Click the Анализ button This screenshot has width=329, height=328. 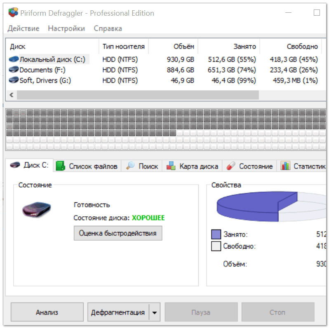(47, 312)
